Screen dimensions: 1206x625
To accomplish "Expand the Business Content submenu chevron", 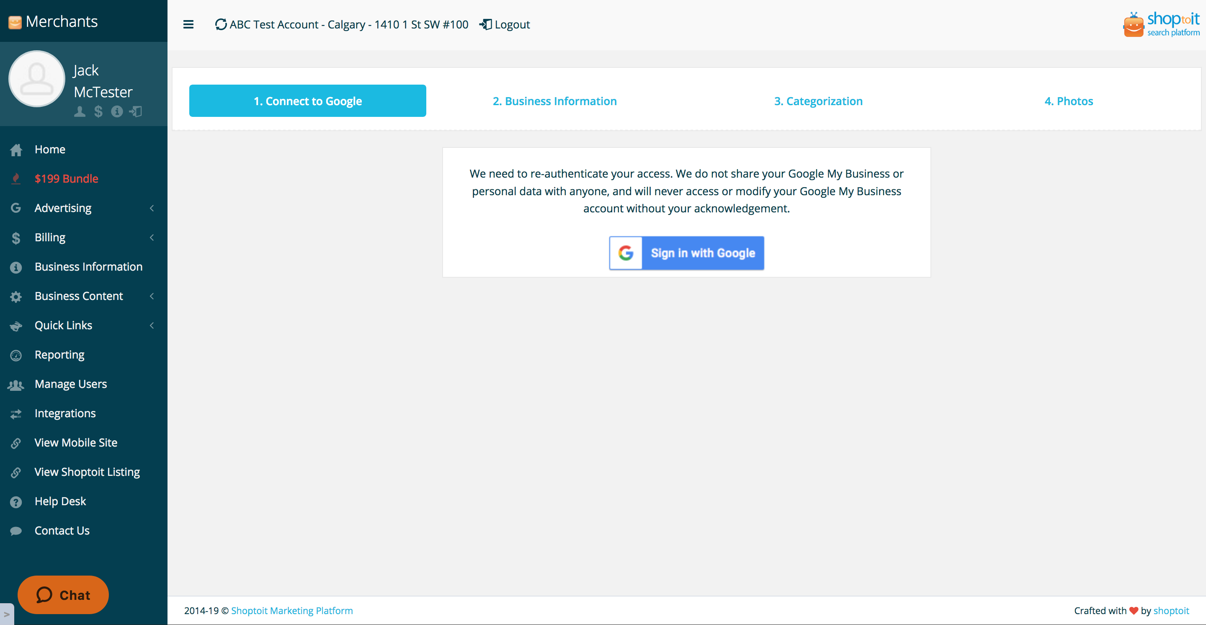I will 152,296.
